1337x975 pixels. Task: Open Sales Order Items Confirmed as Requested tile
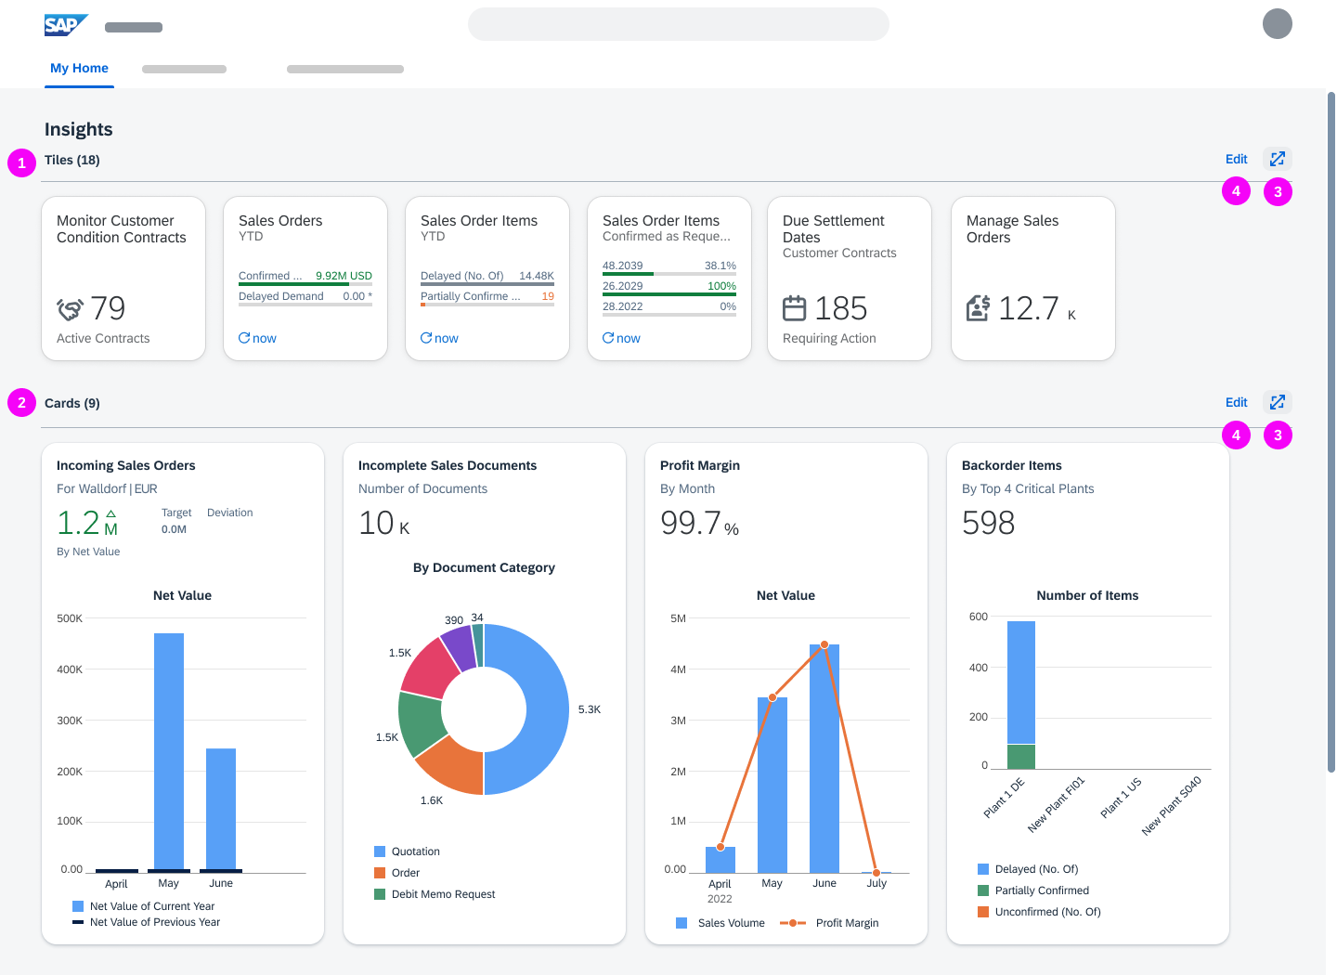coord(669,279)
